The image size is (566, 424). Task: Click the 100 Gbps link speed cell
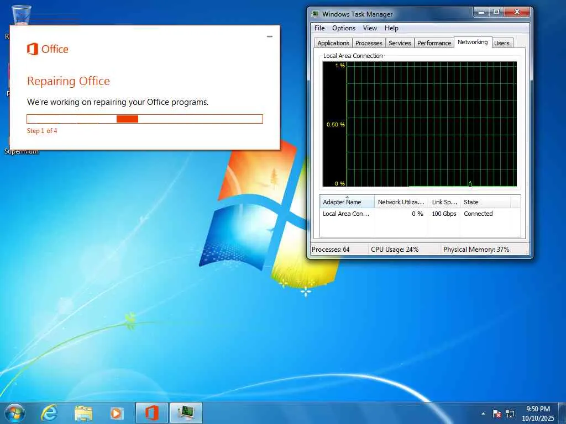[444, 214]
